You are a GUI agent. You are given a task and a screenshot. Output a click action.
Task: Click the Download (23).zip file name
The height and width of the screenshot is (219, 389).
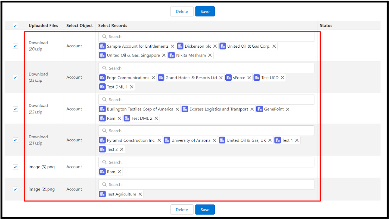pyautogui.click(x=38, y=77)
